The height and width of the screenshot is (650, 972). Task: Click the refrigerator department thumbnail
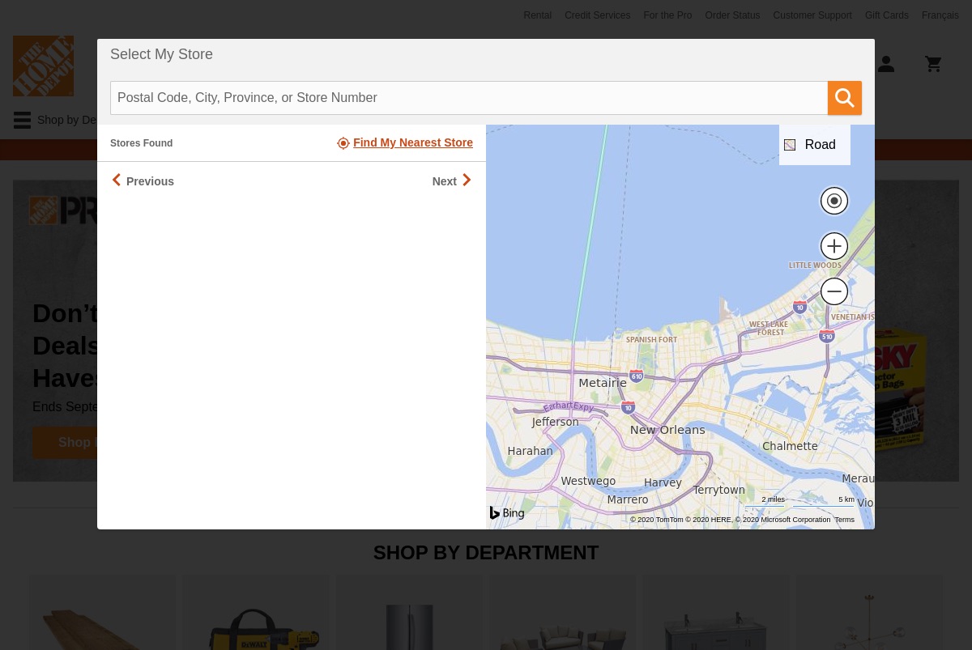click(x=409, y=613)
